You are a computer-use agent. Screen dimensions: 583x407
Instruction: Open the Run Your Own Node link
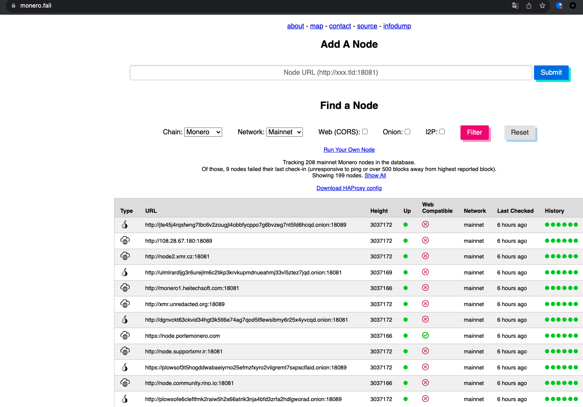coord(349,150)
